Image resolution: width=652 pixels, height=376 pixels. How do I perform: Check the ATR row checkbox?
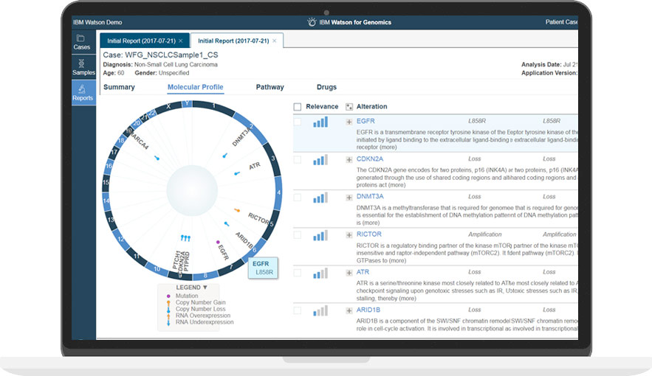pyautogui.click(x=298, y=273)
